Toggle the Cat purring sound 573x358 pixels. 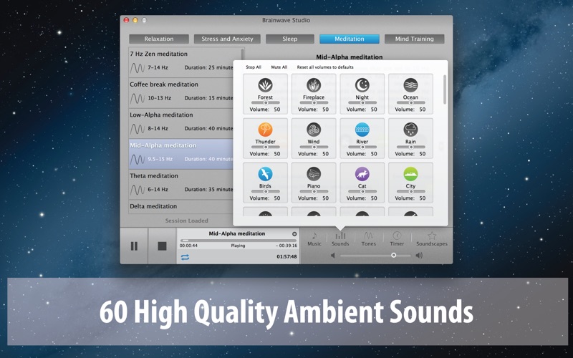pyautogui.click(x=362, y=174)
